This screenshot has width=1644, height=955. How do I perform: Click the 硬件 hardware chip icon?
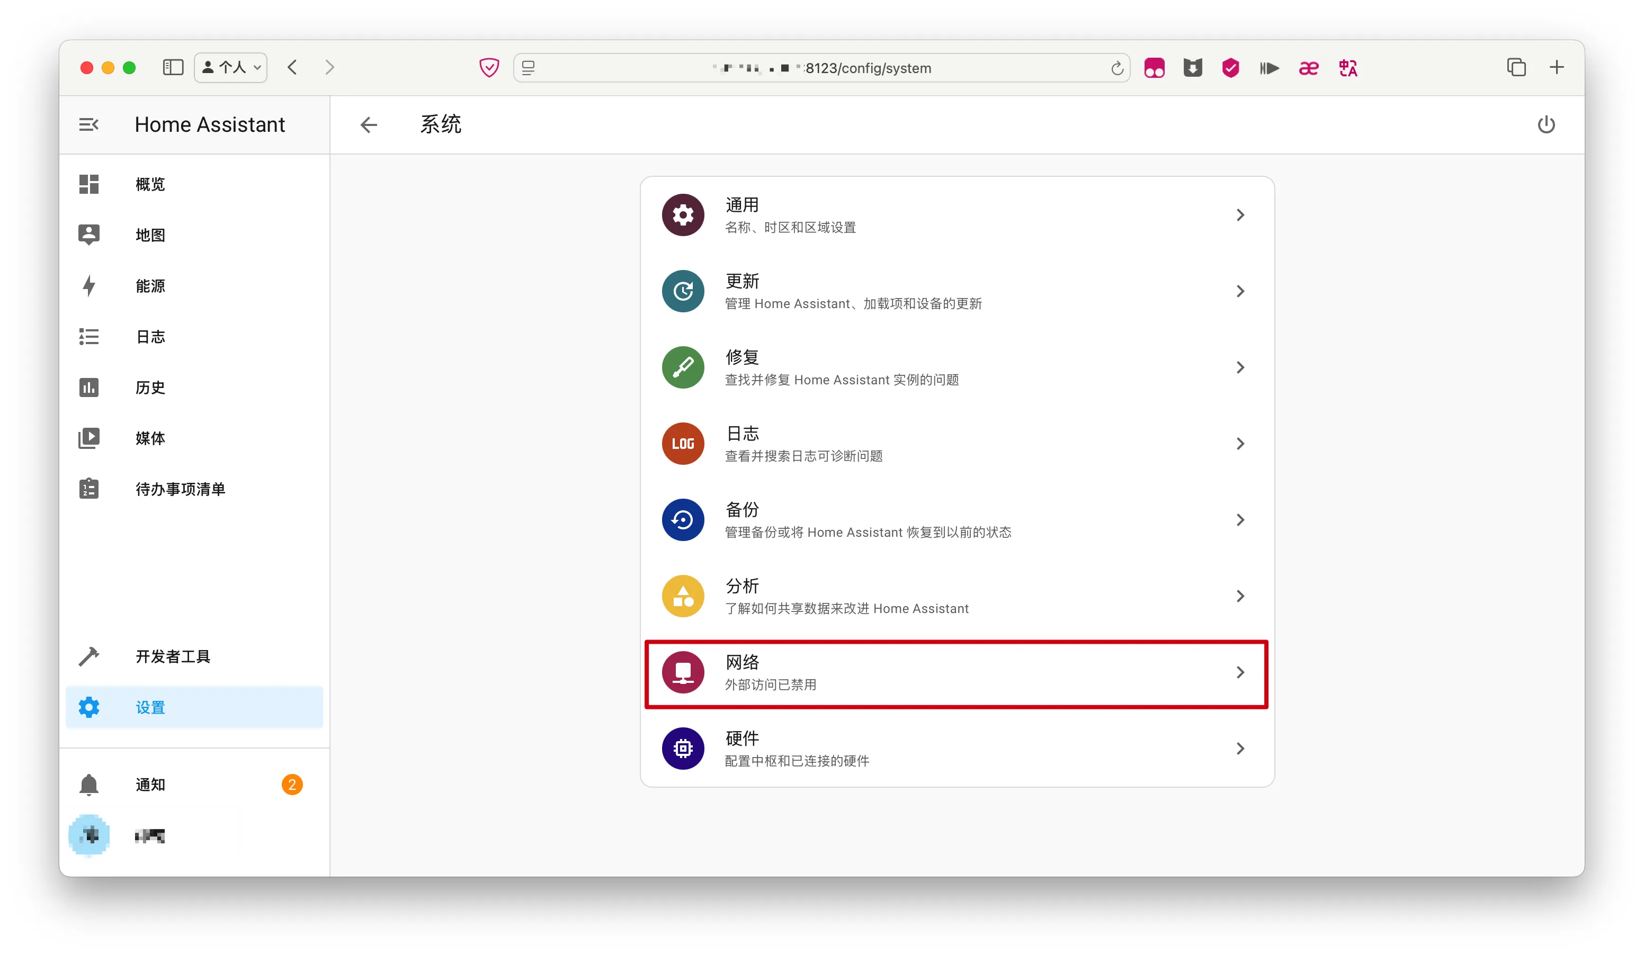point(683,749)
